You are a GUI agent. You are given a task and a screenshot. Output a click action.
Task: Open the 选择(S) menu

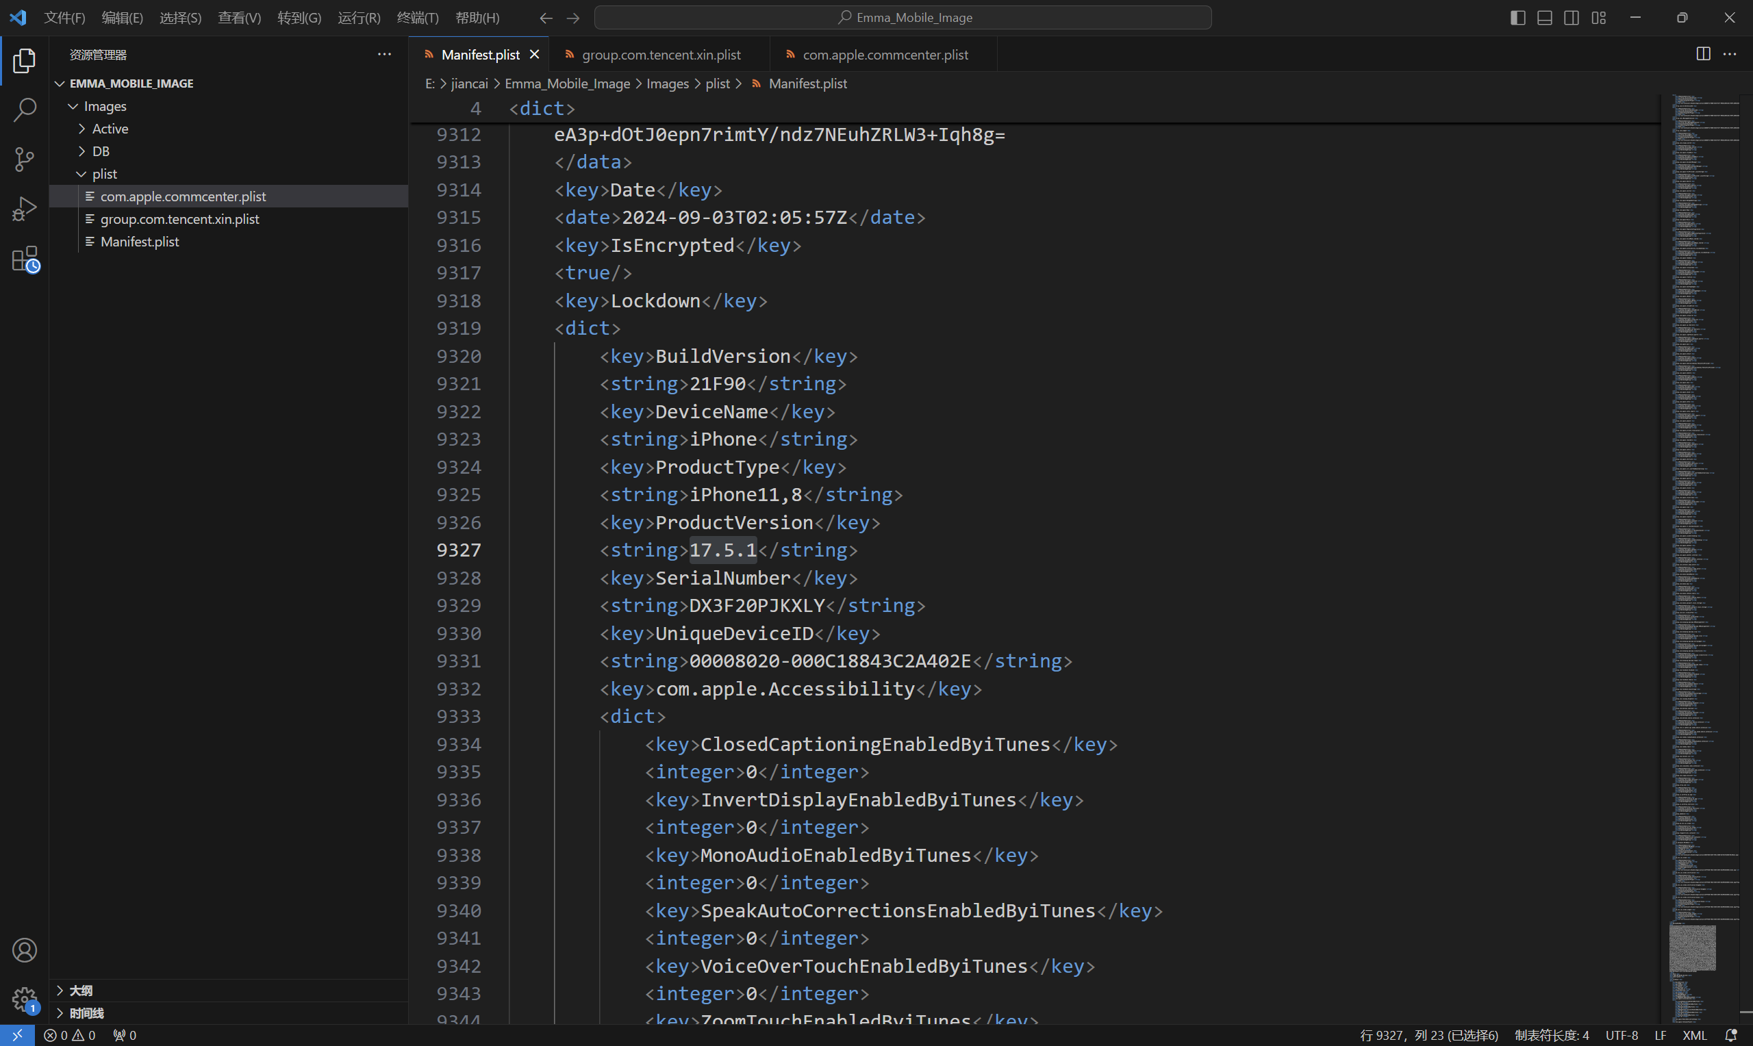click(x=181, y=18)
